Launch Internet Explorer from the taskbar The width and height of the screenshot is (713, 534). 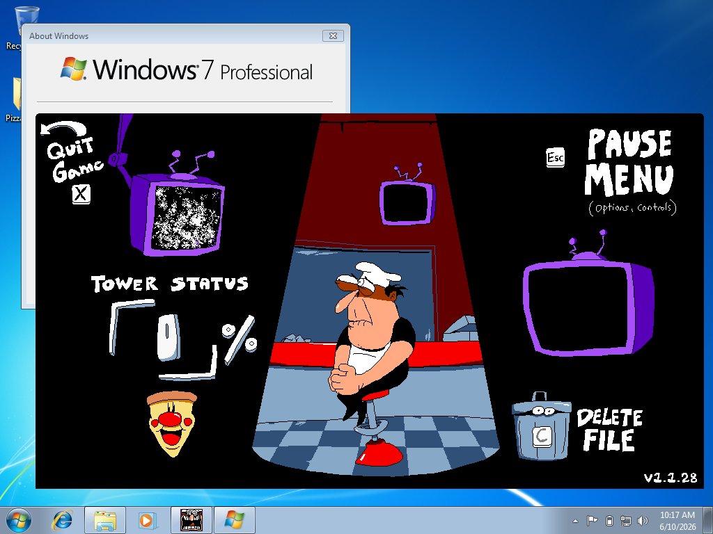click(62, 520)
